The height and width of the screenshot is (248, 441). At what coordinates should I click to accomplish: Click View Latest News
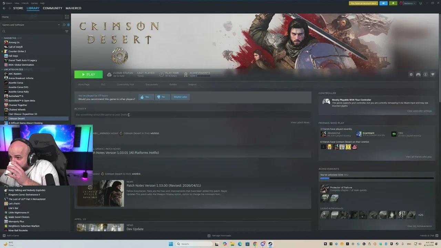[x=300, y=123]
